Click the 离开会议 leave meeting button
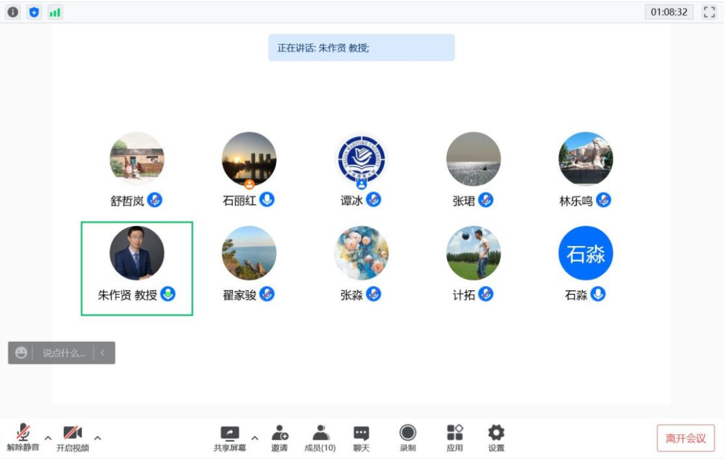 [685, 438]
